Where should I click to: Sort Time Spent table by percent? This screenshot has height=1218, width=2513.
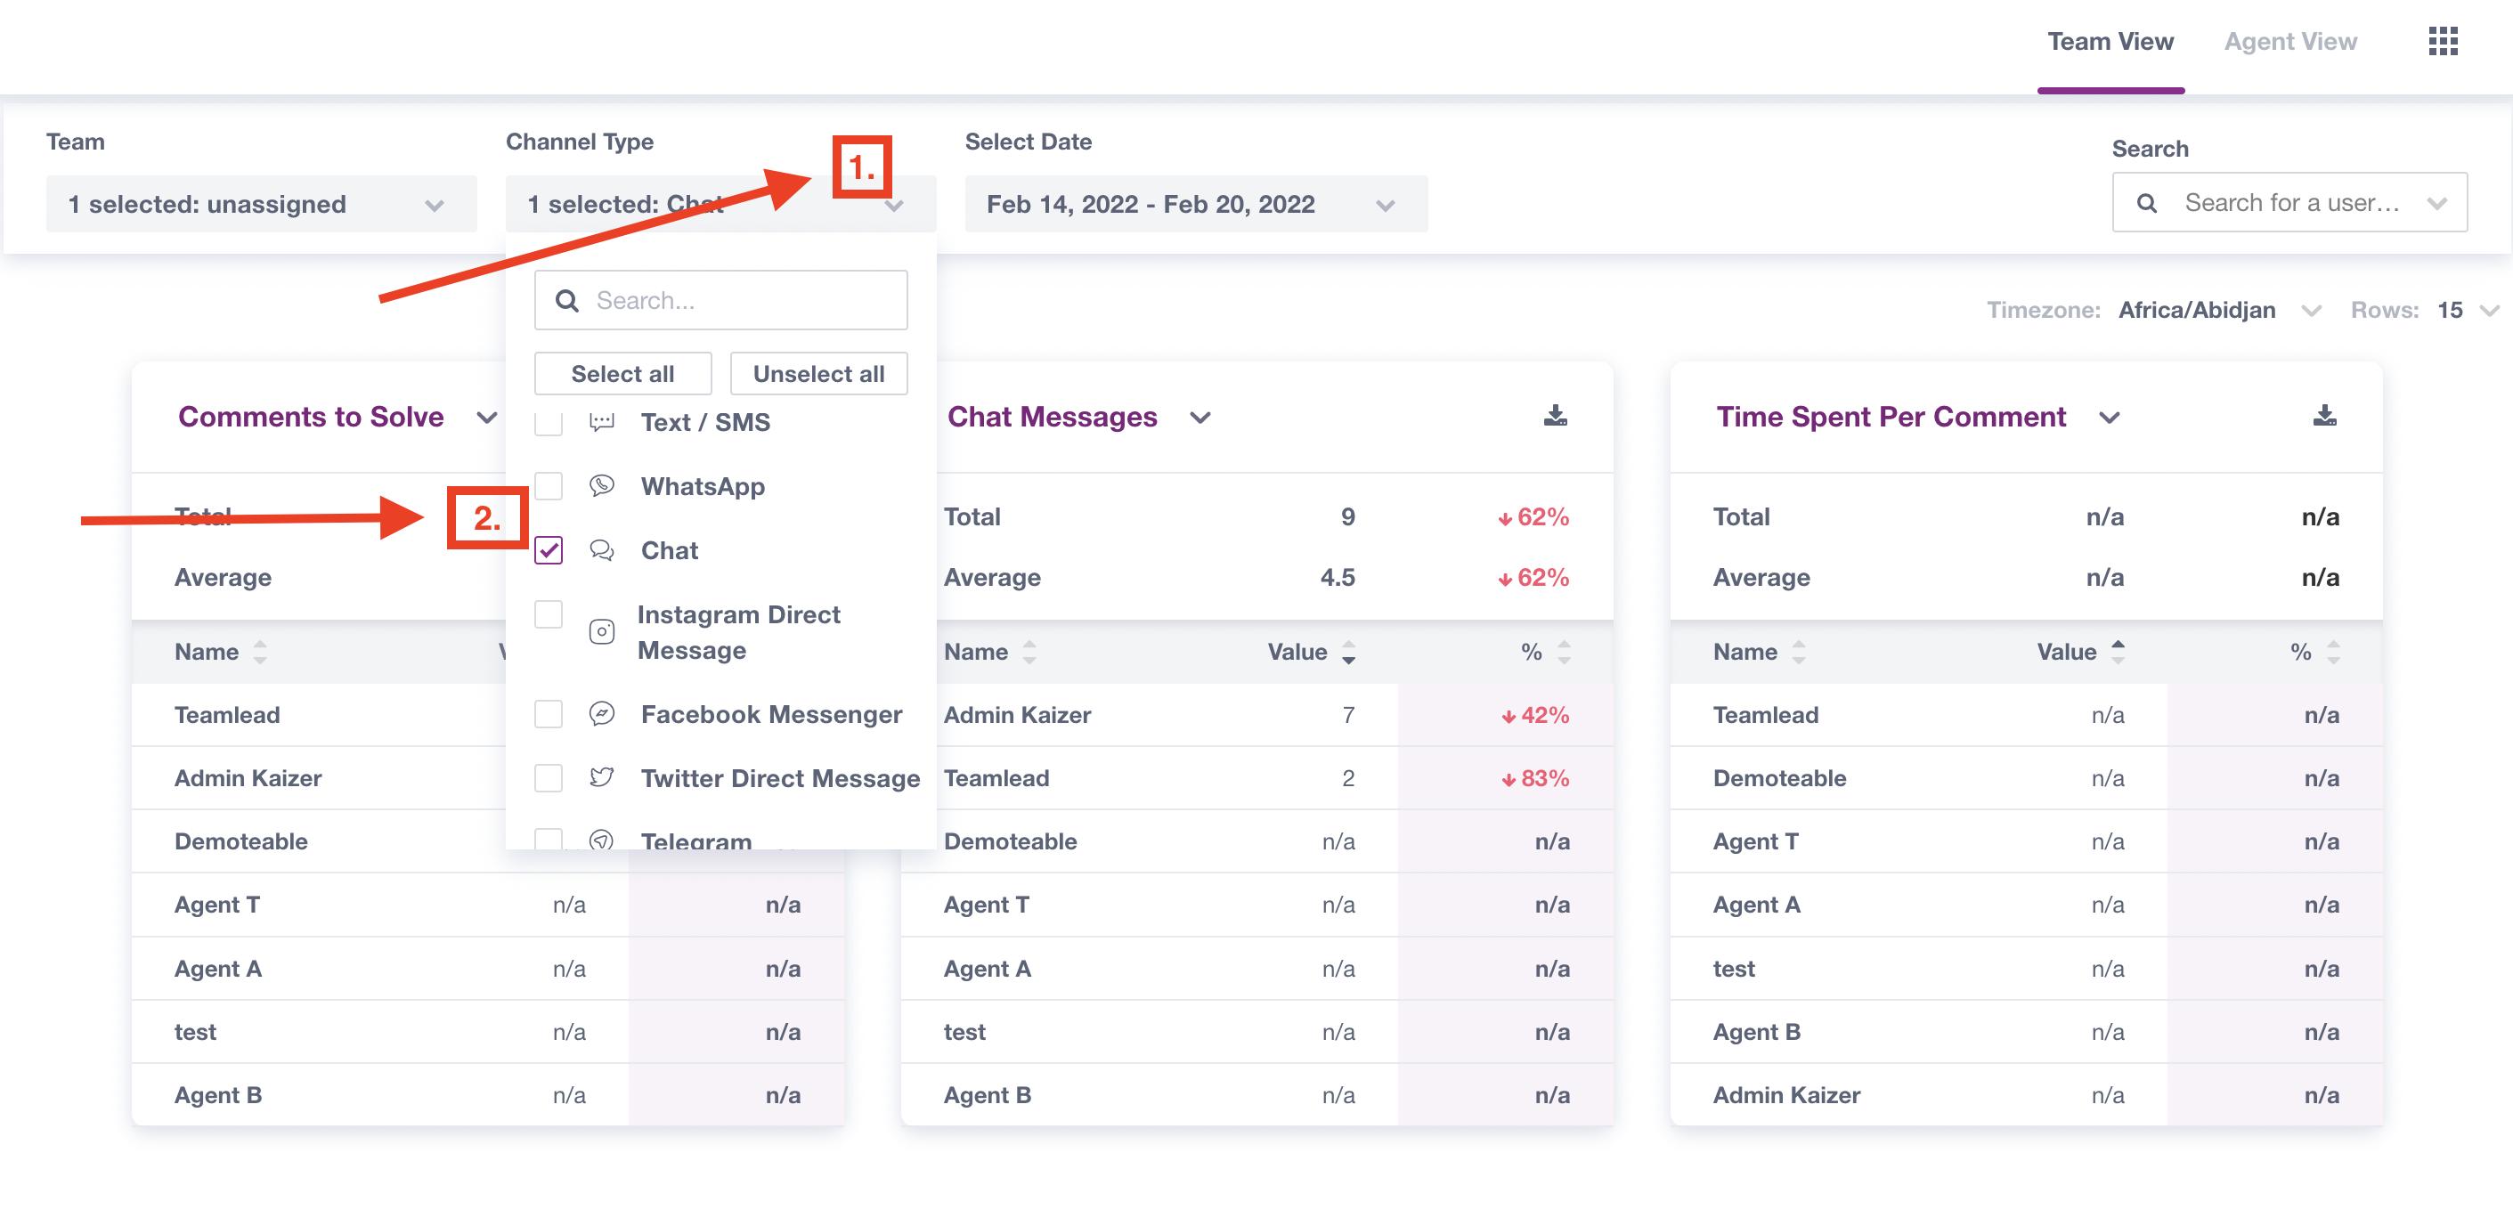click(x=2332, y=652)
